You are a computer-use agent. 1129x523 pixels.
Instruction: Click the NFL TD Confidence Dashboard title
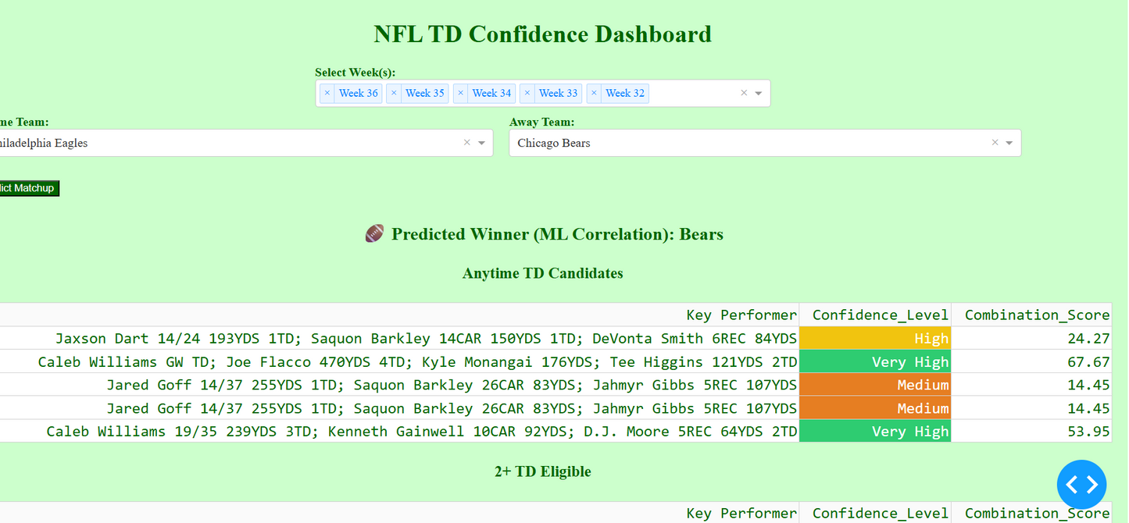[x=542, y=34]
